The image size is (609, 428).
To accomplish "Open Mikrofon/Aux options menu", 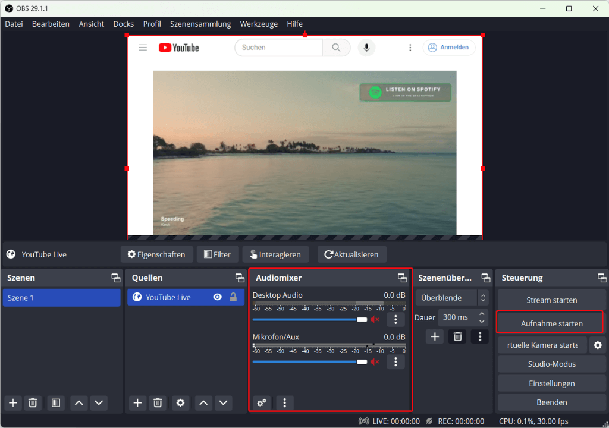I will pyautogui.click(x=395, y=361).
